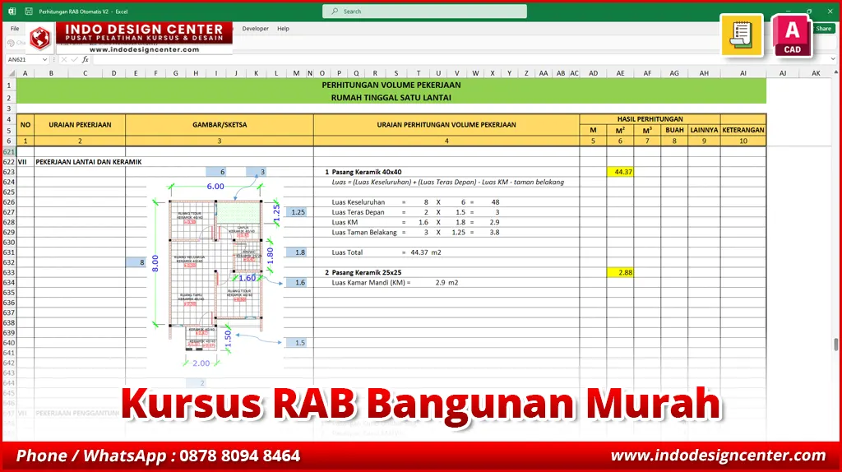842x472 pixels.
Task: Click the Pasang Keramik 40x40 text
Action: click(366, 172)
